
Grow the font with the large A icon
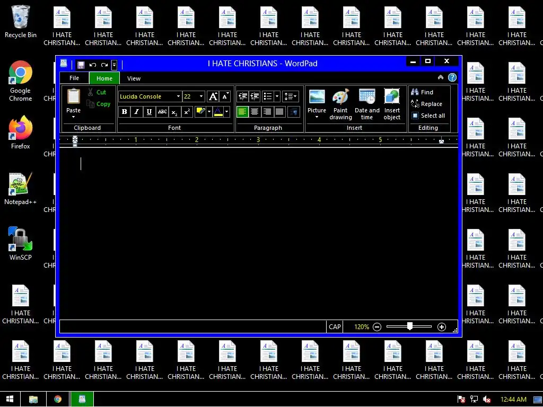point(213,96)
